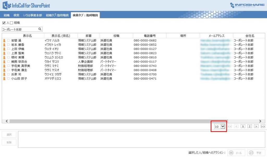Click the コーポレート本部 search input field
This screenshot has height=158, width=267.
click(20, 30)
